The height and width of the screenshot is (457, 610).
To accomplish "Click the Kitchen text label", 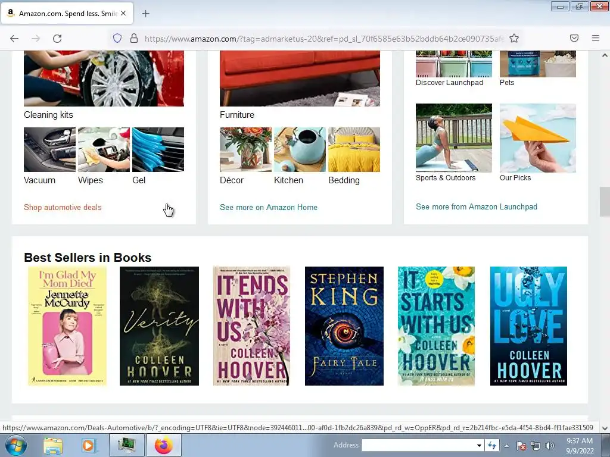I will pyautogui.click(x=289, y=180).
